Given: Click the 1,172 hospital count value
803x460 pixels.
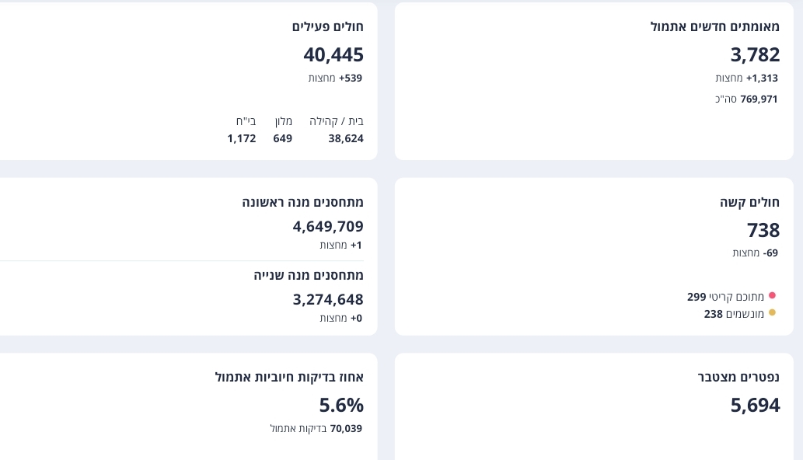Looking at the screenshot, I should pyautogui.click(x=241, y=138).
